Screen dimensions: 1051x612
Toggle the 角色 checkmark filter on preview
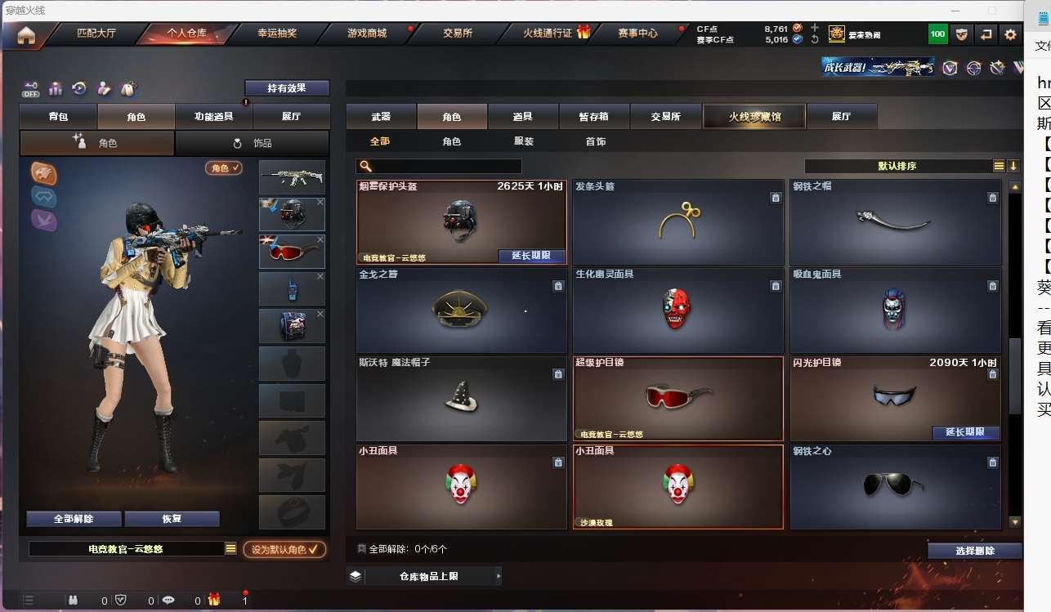[224, 168]
